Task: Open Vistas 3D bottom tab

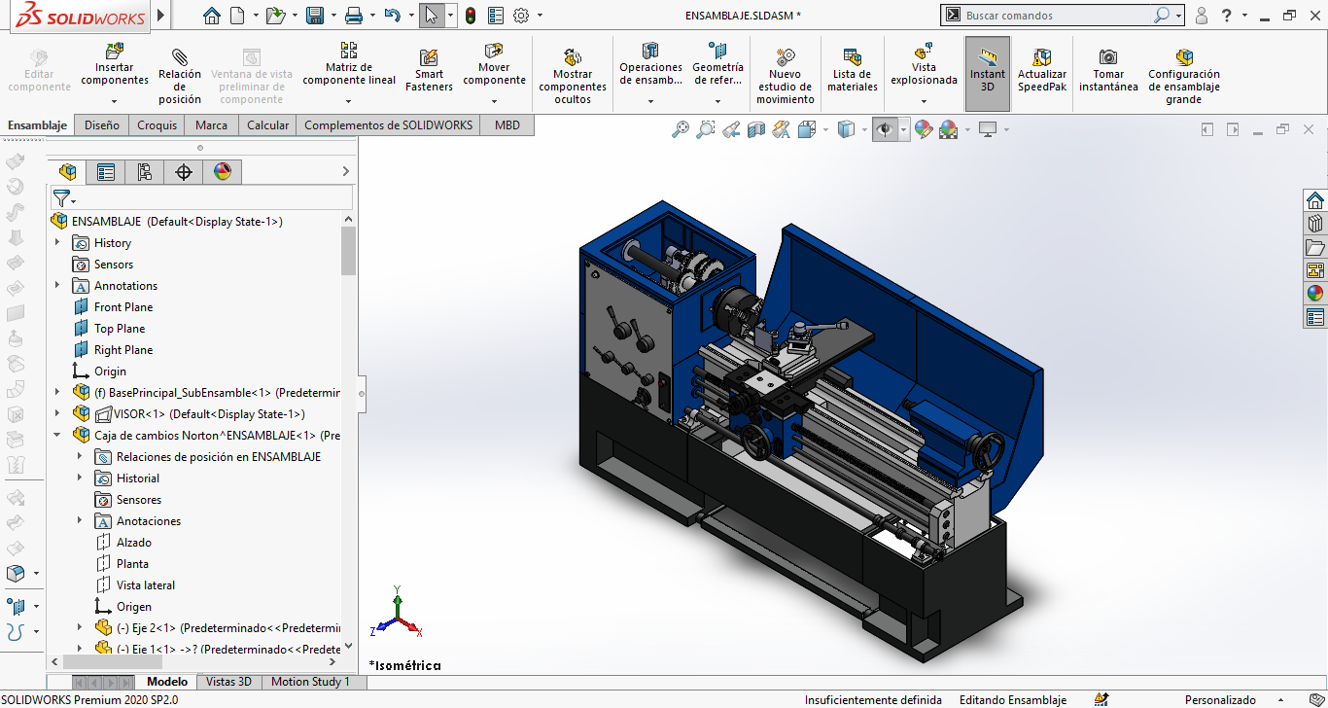Action: click(228, 682)
